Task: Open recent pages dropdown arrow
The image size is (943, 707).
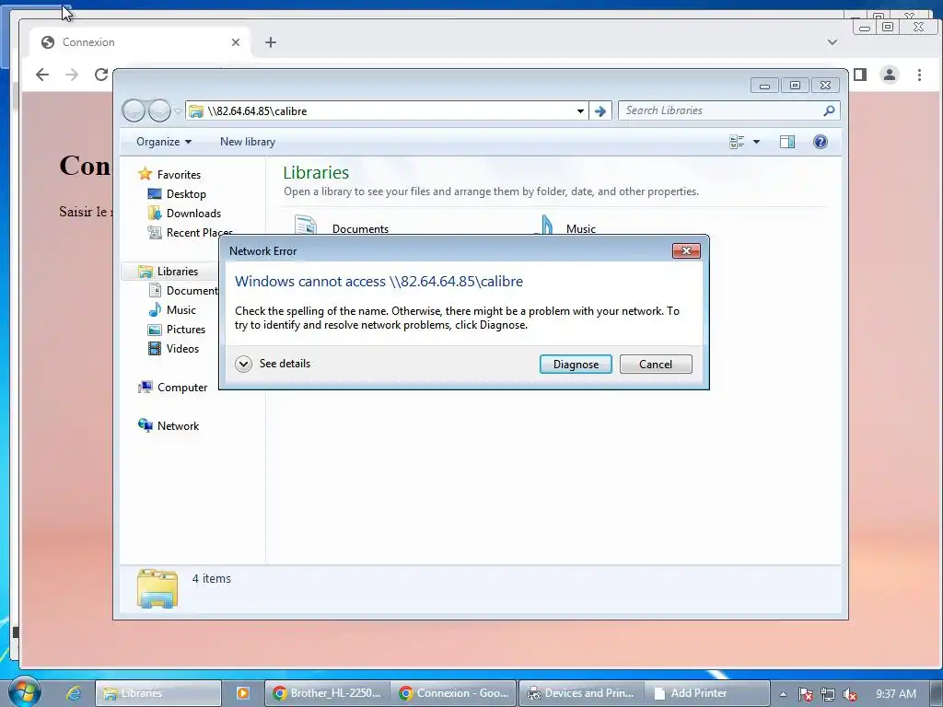Action: 178,111
